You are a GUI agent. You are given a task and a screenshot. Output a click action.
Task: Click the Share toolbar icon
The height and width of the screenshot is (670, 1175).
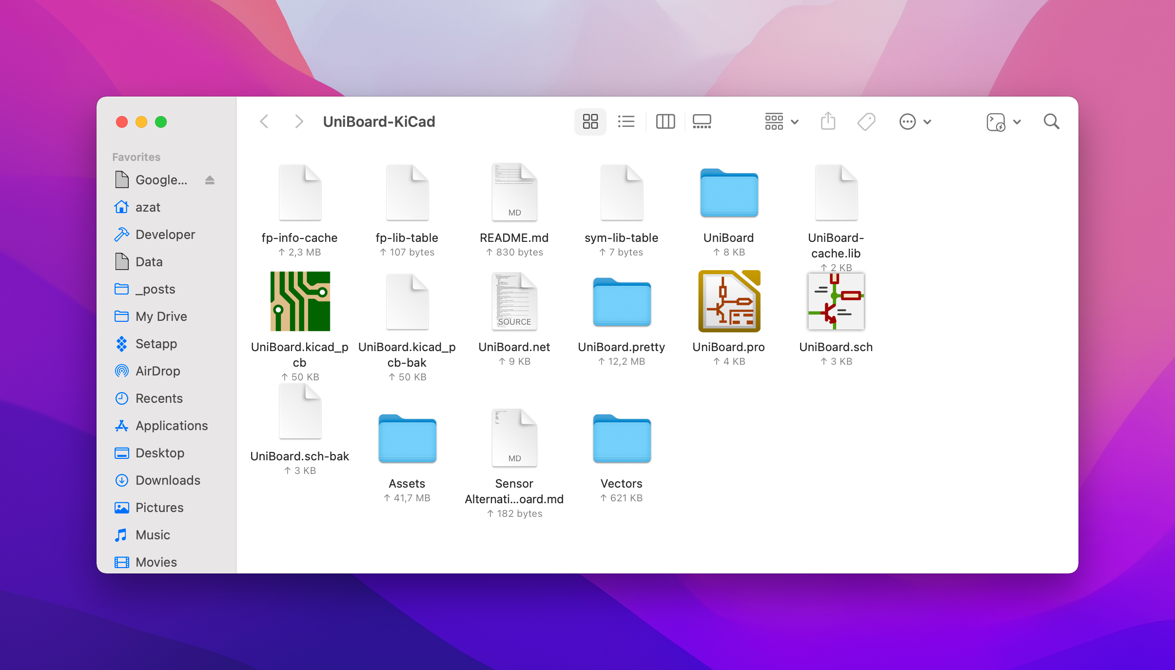[x=828, y=121]
